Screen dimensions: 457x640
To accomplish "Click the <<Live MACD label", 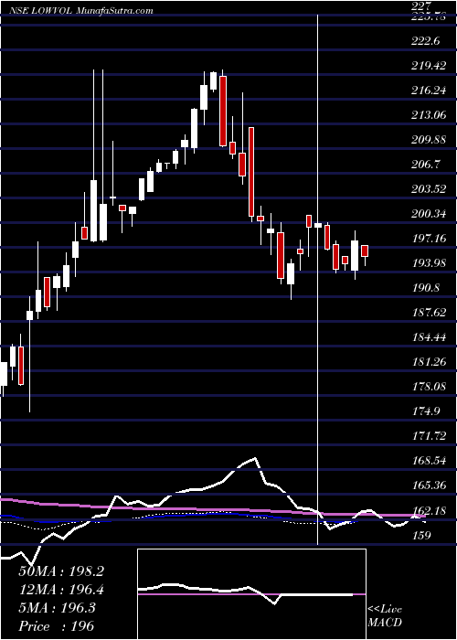I will [385, 615].
